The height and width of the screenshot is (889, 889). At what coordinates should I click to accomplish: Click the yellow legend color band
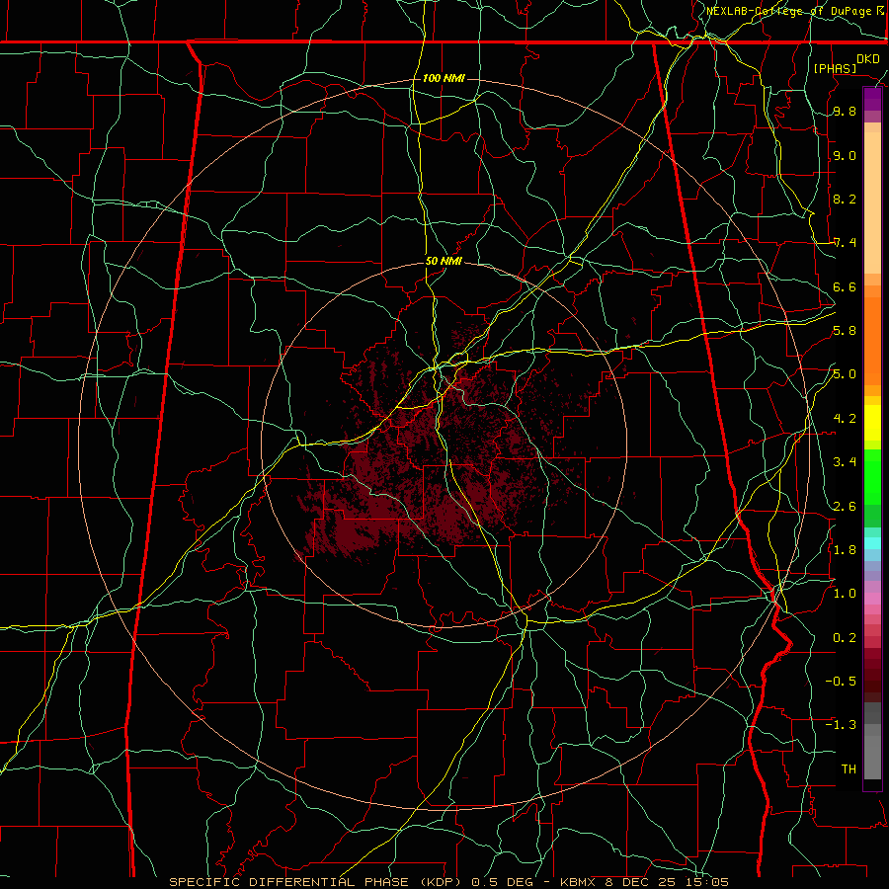click(872, 423)
